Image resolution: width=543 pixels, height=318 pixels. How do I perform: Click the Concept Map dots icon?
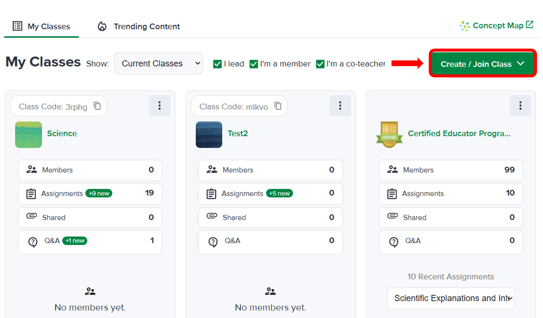(x=465, y=26)
